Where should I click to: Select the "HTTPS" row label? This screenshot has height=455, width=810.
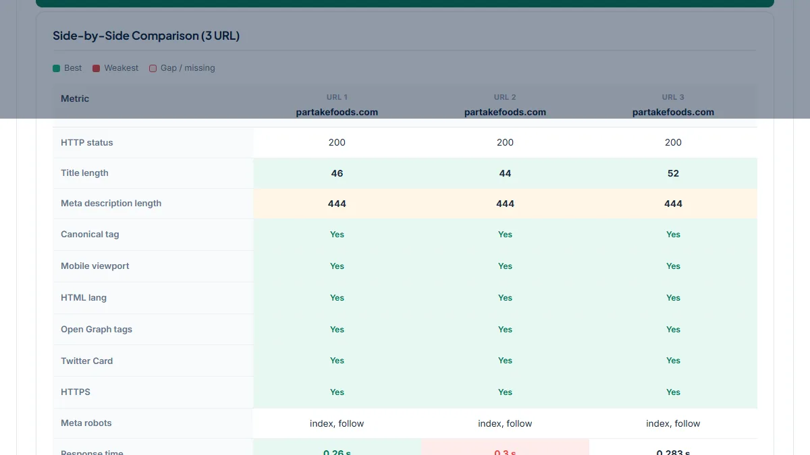point(76,392)
